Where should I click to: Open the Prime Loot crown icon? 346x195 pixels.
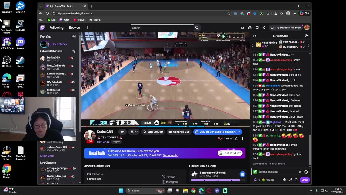tap(243, 28)
